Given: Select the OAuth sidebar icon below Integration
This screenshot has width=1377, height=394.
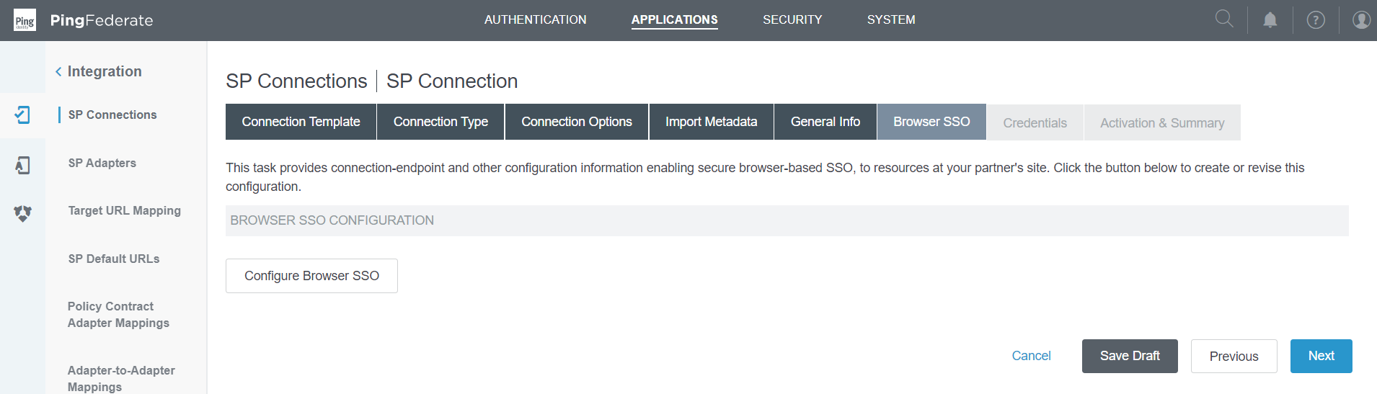Looking at the screenshot, I should (x=22, y=165).
